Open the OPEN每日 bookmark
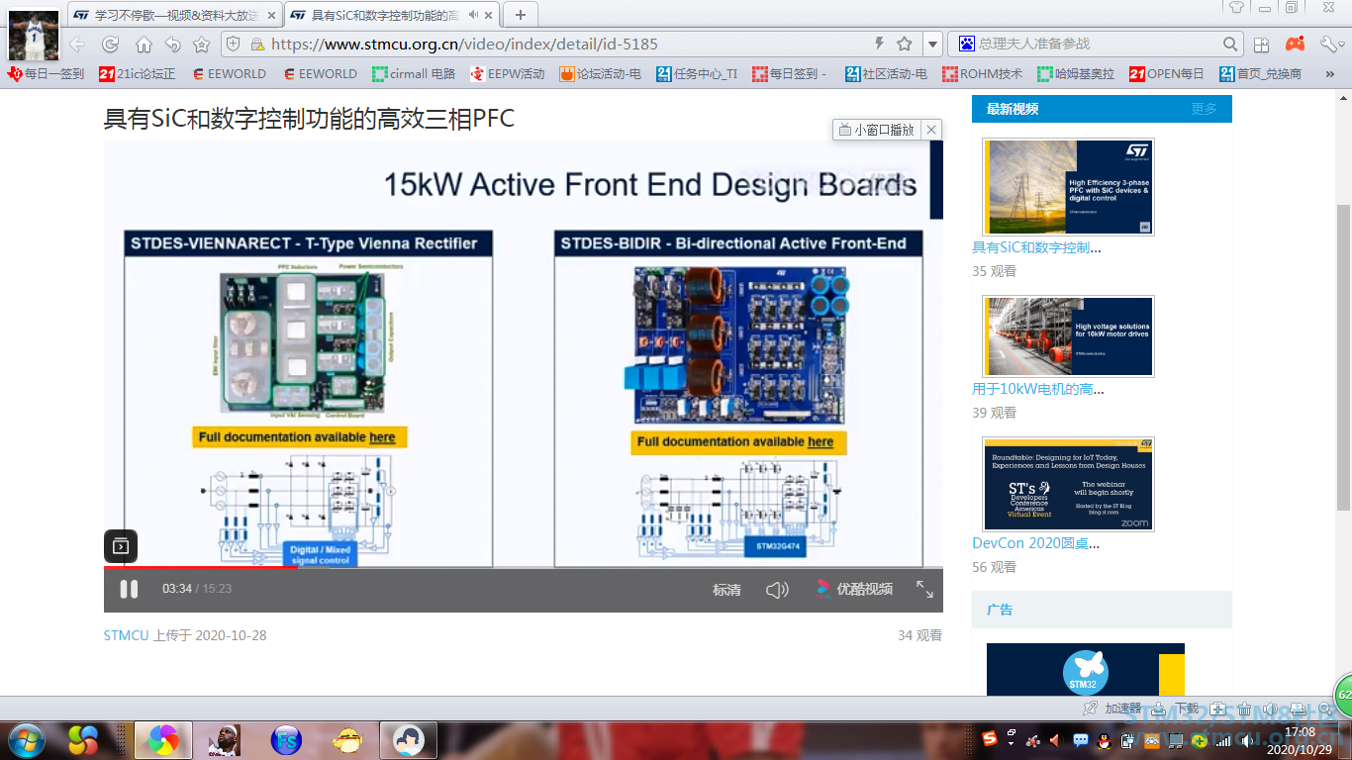The image size is (1352, 760). pyautogui.click(x=1168, y=73)
